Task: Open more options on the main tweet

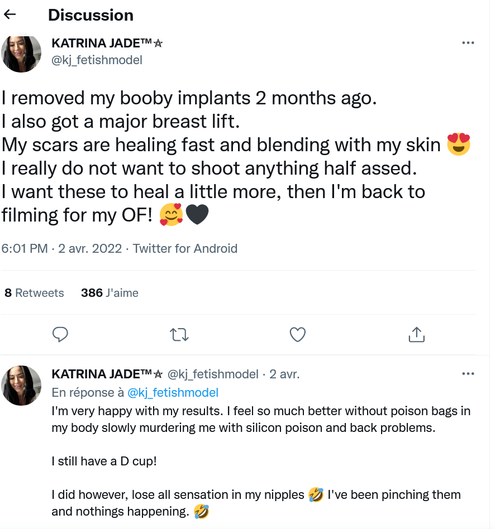Action: click(x=468, y=43)
